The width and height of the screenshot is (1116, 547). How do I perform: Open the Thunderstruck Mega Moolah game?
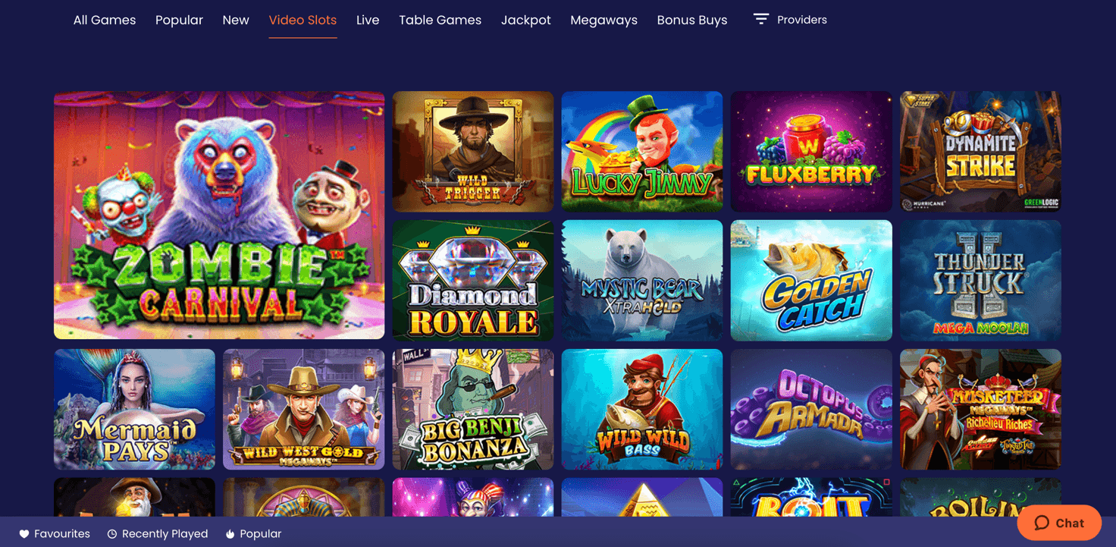980,281
